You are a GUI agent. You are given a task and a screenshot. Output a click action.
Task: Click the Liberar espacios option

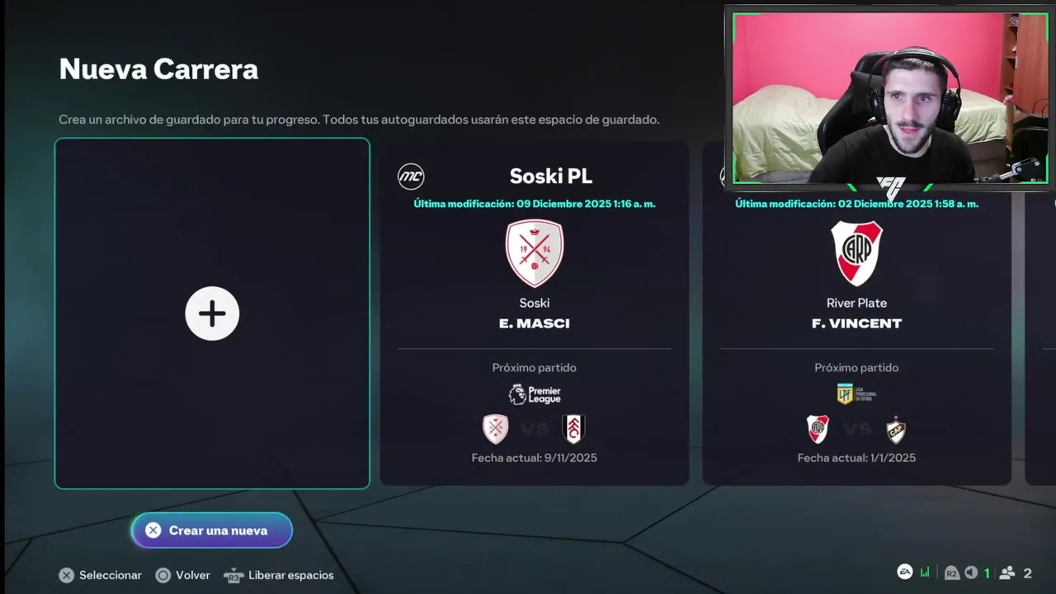(x=279, y=575)
